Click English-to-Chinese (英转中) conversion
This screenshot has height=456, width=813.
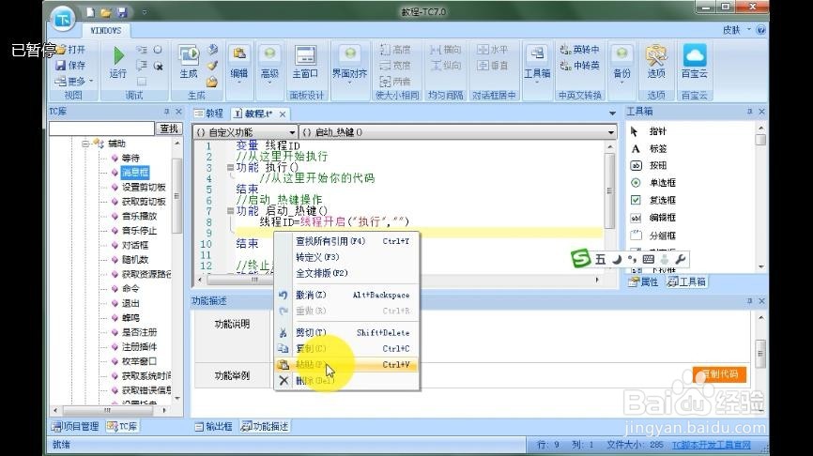(x=580, y=49)
